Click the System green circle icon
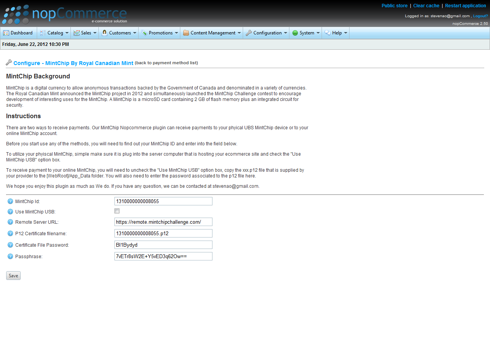Screen dimensions: 490x353 click(295, 33)
